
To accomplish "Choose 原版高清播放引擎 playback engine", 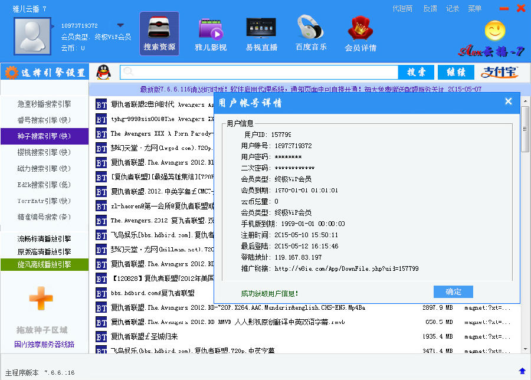I will point(44,251).
